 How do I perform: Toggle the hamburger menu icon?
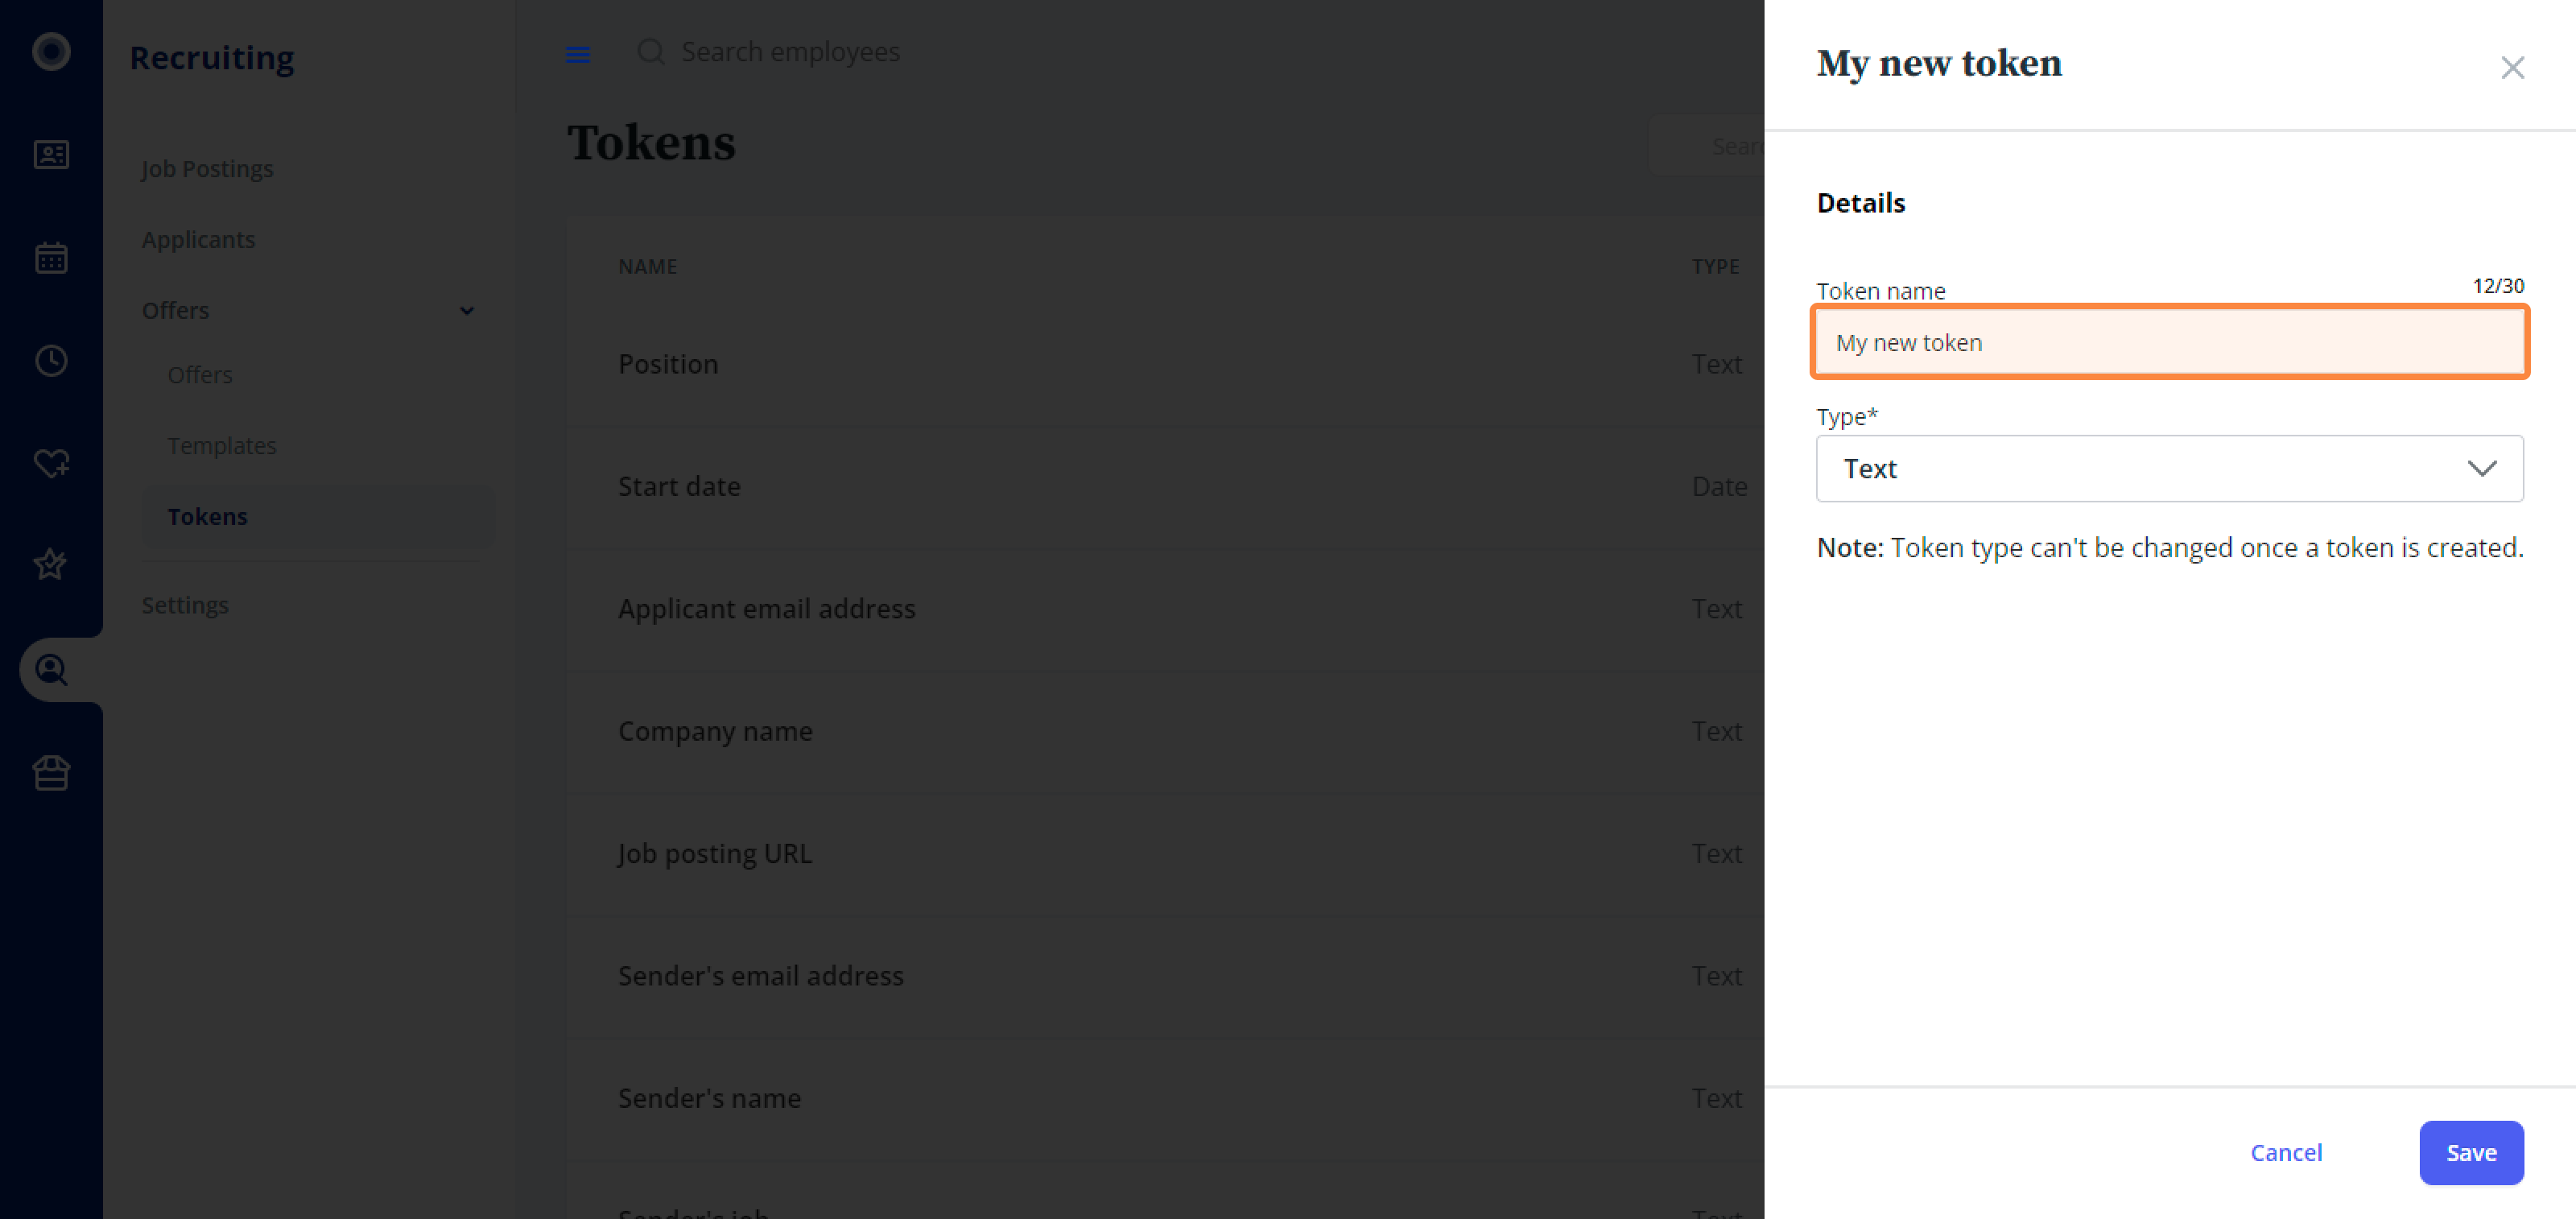(578, 54)
